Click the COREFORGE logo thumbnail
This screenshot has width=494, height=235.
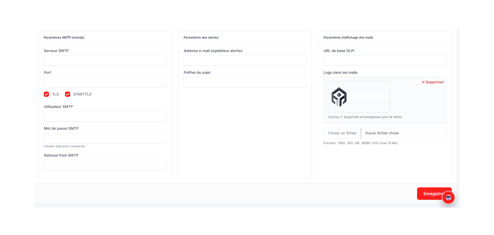pos(359,97)
